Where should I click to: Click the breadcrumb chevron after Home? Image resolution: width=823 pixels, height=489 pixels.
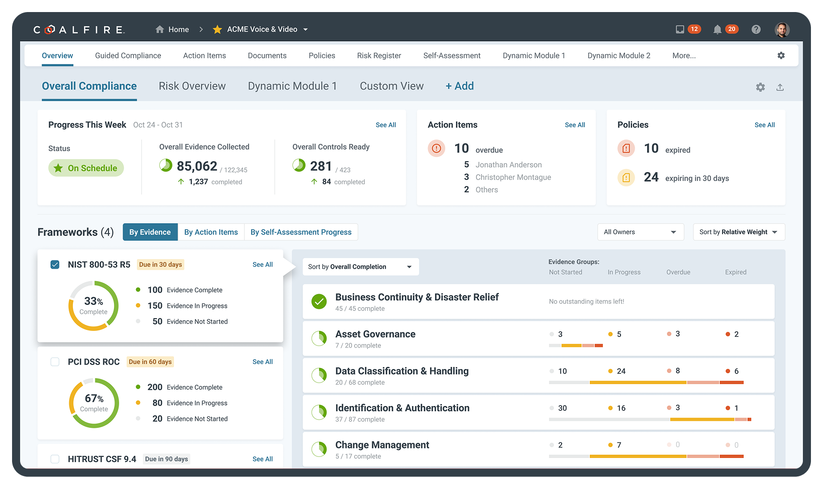201,29
